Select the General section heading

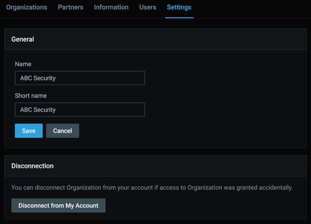click(23, 39)
